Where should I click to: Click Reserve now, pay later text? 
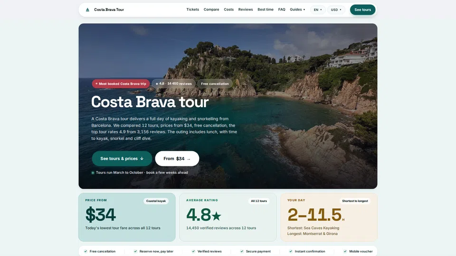pyautogui.click(x=156, y=251)
